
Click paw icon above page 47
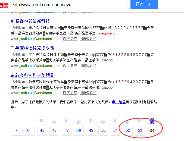[67, 120]
